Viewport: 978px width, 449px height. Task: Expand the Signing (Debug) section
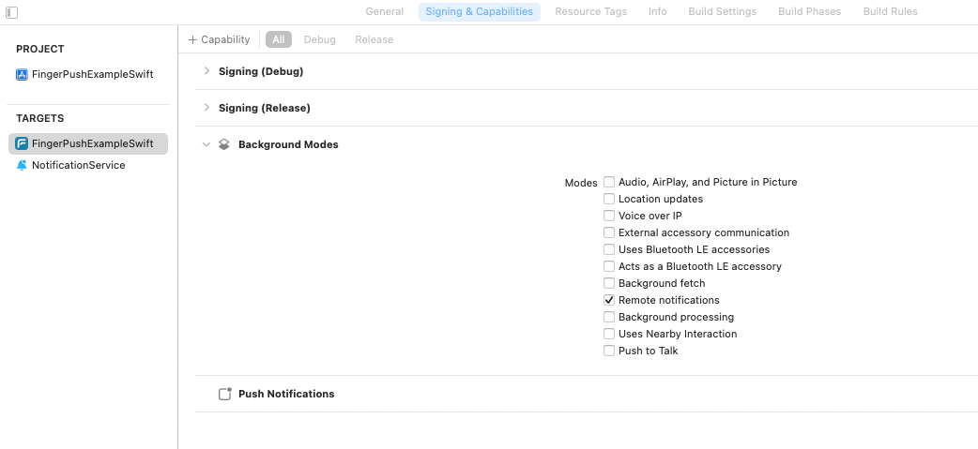(x=206, y=71)
